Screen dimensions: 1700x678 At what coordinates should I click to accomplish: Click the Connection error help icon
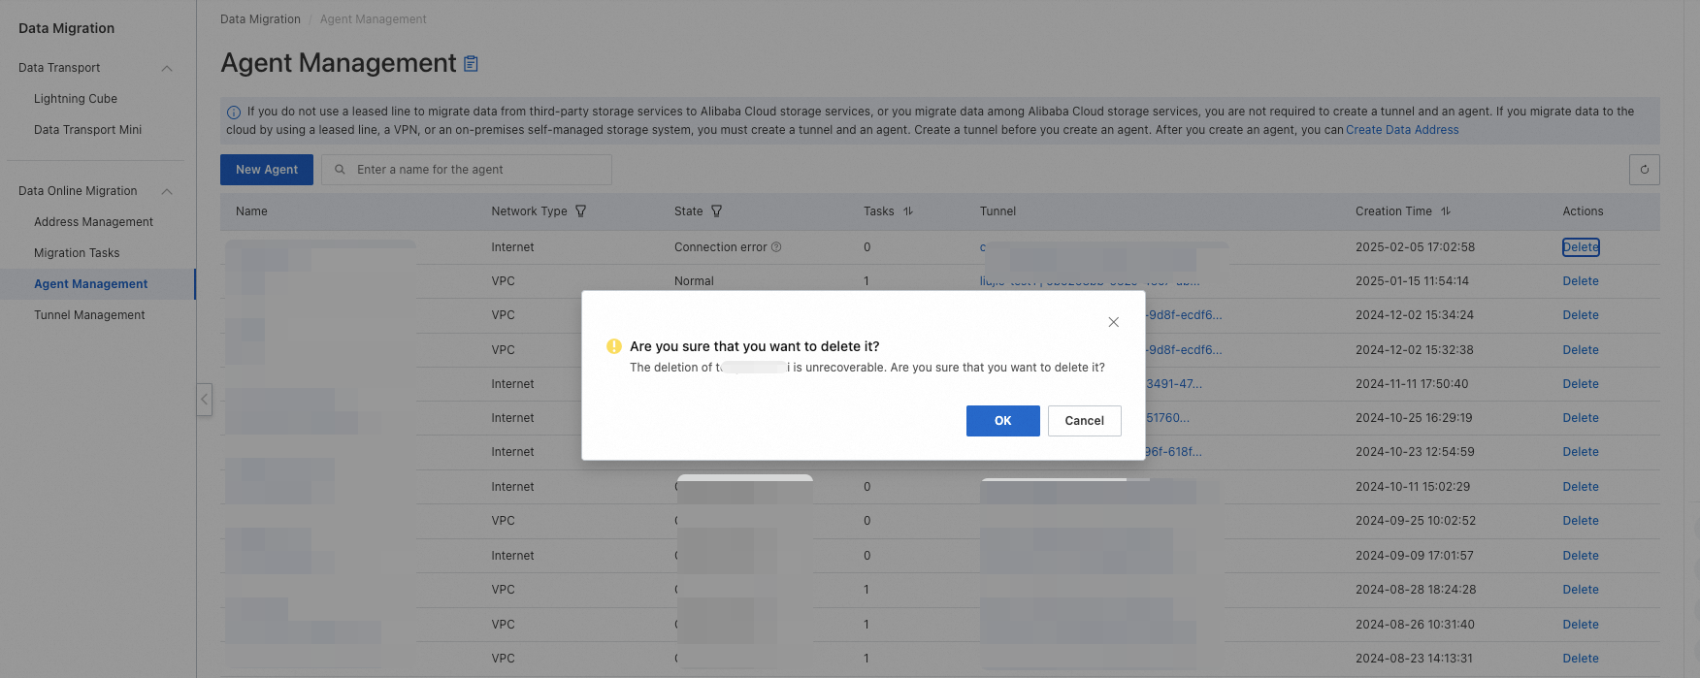(776, 247)
